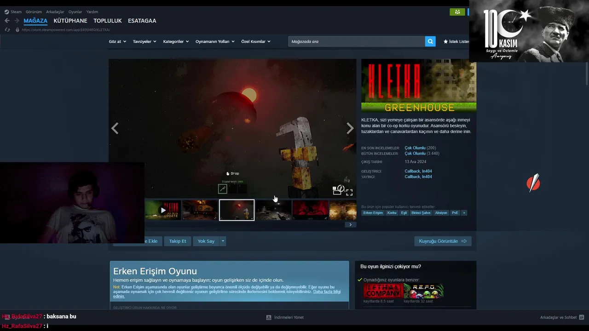This screenshot has width=589, height=331.
Task: Open all reviews Çok Olumlu (3.440) link
Action: click(x=422, y=154)
